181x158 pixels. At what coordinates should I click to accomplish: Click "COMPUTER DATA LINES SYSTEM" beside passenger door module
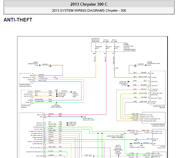(123, 84)
